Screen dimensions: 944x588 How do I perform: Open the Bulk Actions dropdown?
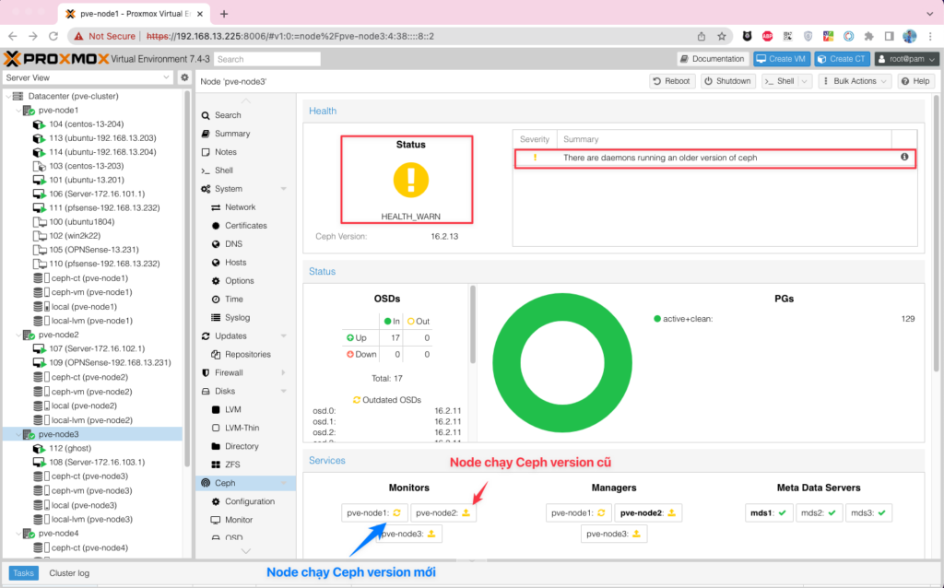click(855, 81)
